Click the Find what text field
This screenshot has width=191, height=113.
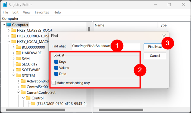tap(106, 47)
